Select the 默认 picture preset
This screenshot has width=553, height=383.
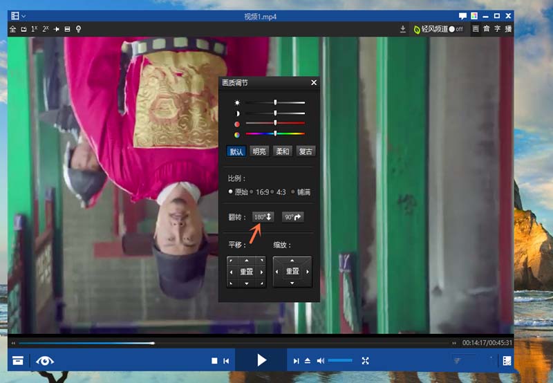point(236,151)
